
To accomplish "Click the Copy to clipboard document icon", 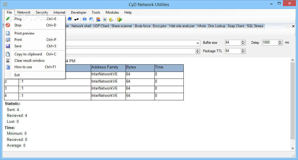I will pyautogui.click(x=8, y=54).
